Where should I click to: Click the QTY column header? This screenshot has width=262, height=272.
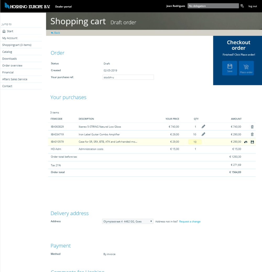click(196, 119)
